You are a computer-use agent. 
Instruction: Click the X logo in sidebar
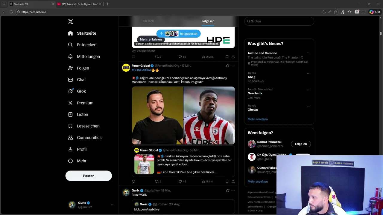(x=71, y=21)
